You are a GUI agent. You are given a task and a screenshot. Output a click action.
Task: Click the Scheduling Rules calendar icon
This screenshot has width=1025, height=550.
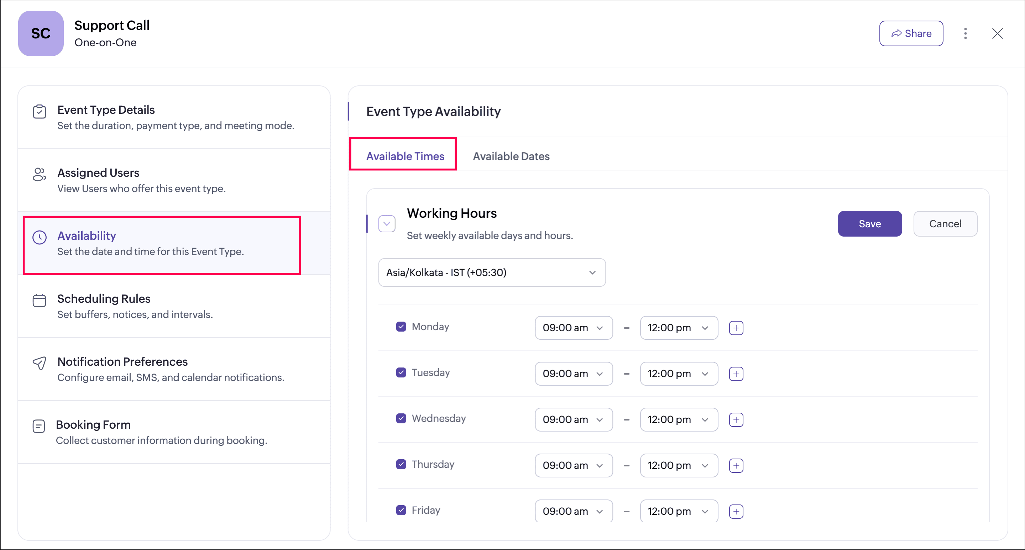pyautogui.click(x=40, y=300)
